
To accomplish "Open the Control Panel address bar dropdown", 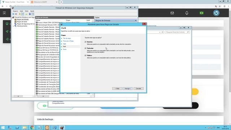I will (x=160, y=32).
